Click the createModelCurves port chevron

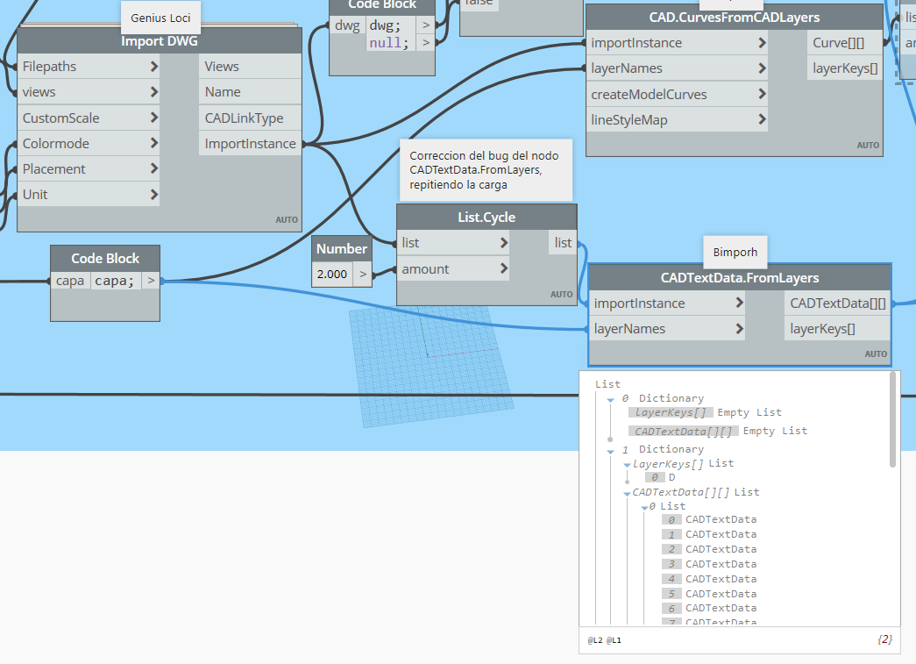762,94
